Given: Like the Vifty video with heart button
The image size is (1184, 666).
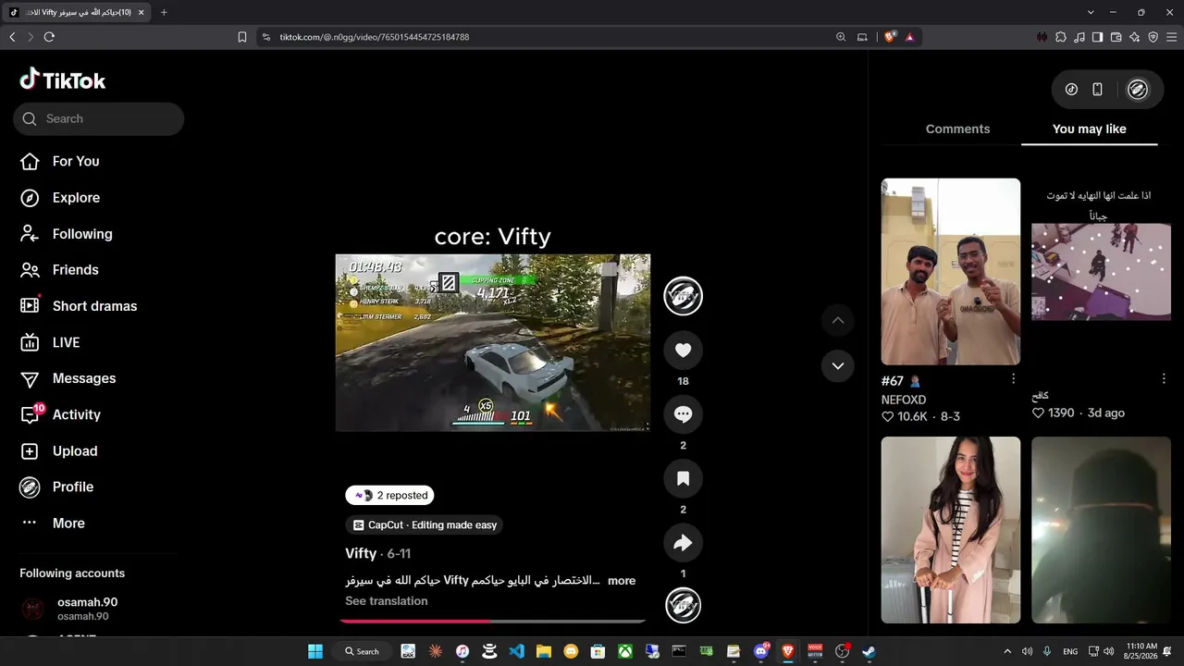Looking at the screenshot, I should pyautogui.click(x=684, y=351).
